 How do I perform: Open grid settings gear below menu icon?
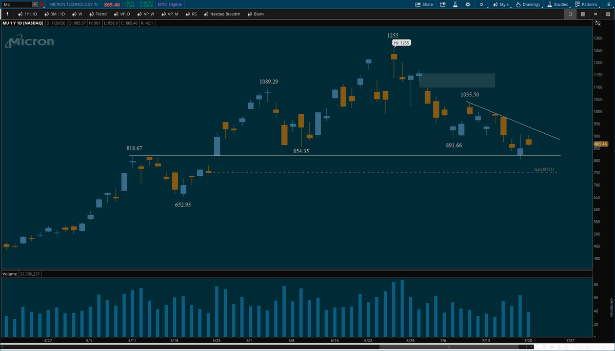[x=608, y=14]
